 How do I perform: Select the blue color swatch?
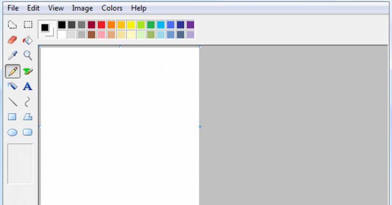point(170,25)
